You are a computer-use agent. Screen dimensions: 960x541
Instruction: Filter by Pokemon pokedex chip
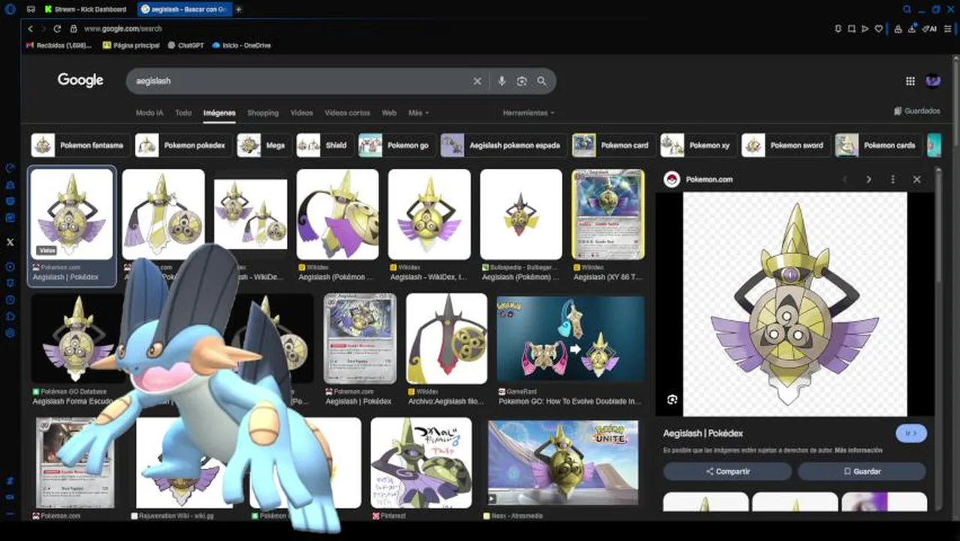pos(183,146)
